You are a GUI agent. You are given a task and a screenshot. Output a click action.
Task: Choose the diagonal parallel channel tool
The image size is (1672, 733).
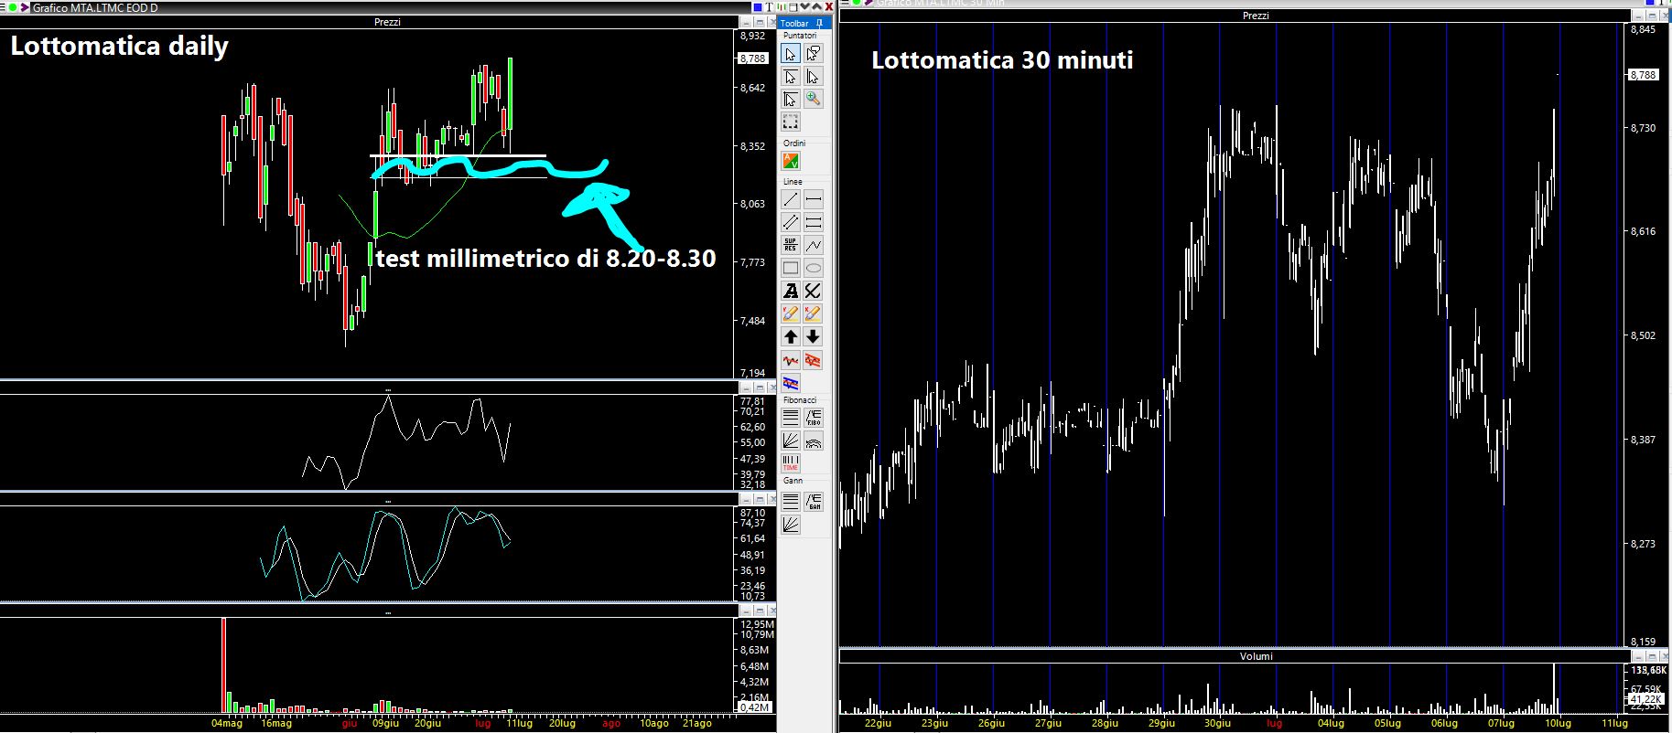coord(791,222)
